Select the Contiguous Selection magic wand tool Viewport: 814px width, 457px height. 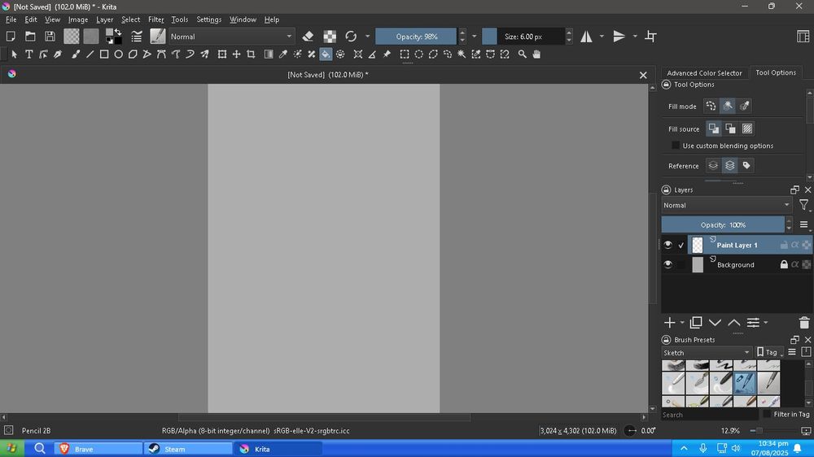(462, 54)
